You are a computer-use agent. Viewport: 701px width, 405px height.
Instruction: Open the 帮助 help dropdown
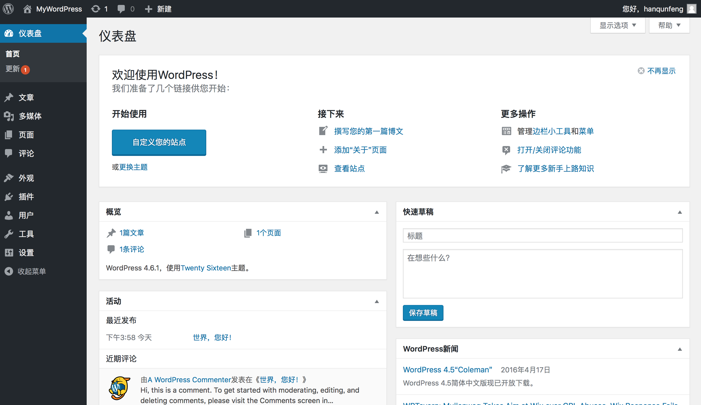point(669,25)
